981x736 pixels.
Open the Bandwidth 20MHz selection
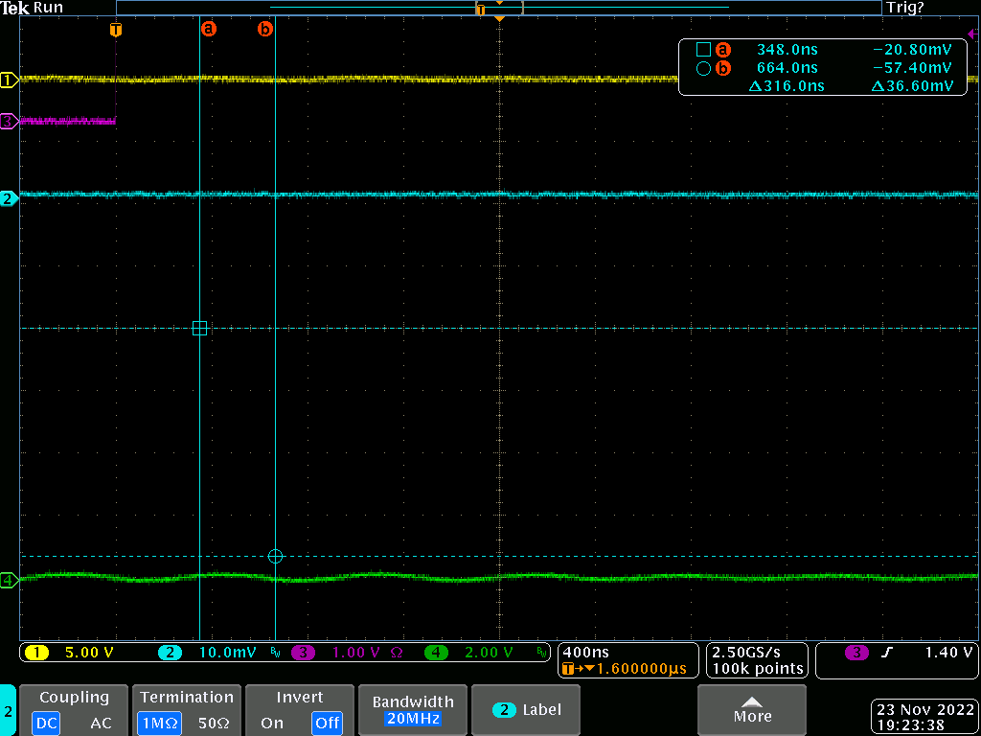click(412, 710)
